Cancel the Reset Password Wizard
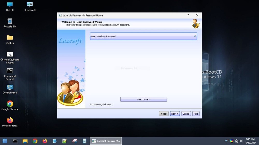This screenshot has width=259, height=145. tap(186, 114)
